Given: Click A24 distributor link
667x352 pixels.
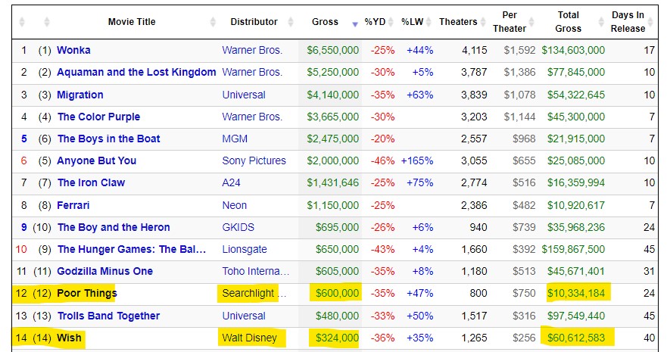Looking at the screenshot, I should click(231, 182).
